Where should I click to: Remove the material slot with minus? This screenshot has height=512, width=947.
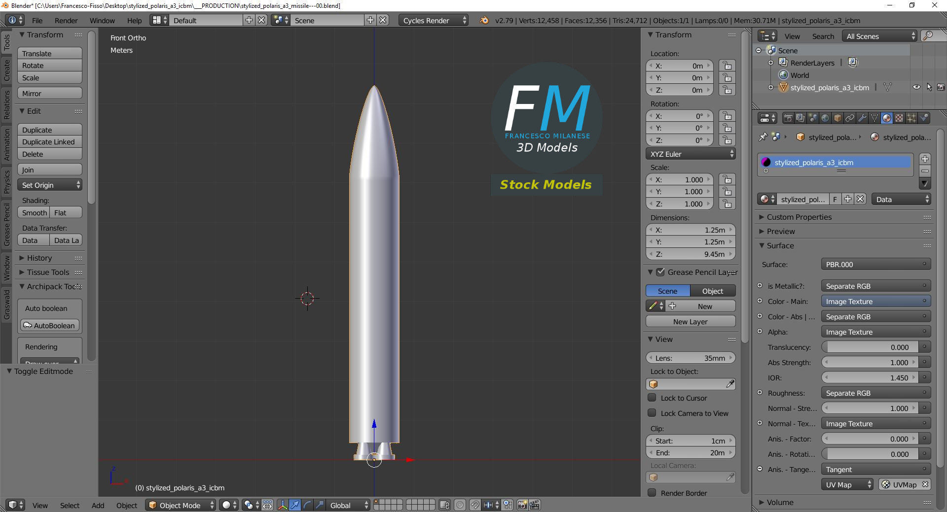coord(925,171)
